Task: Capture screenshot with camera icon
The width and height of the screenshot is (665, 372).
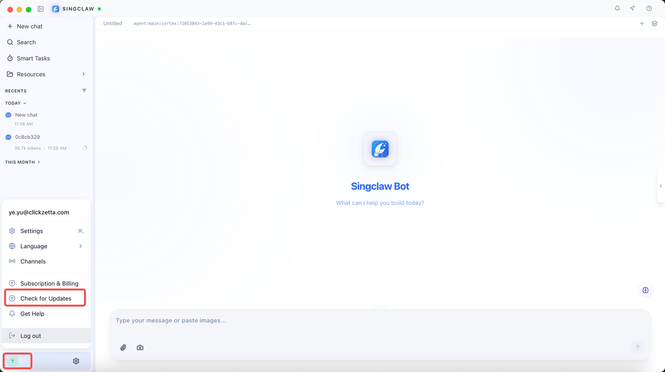Action: (x=140, y=348)
